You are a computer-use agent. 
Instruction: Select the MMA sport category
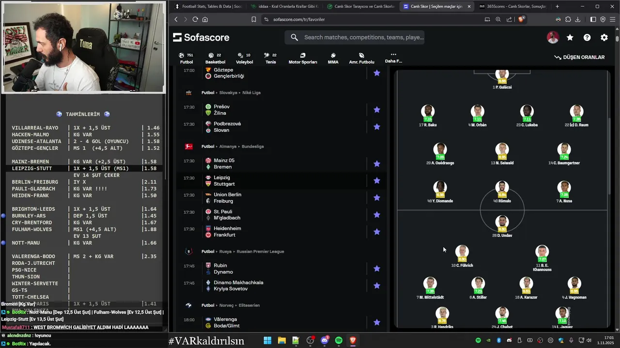pos(333,58)
